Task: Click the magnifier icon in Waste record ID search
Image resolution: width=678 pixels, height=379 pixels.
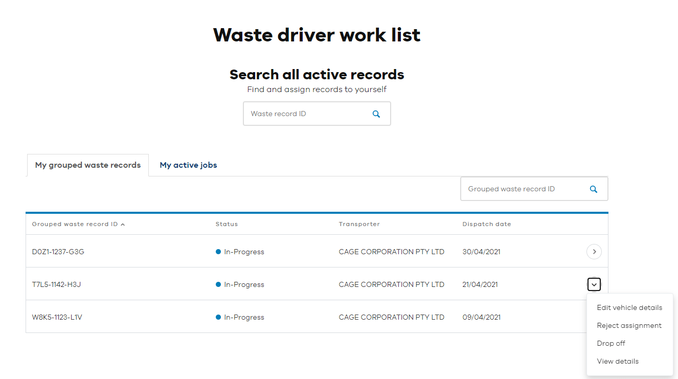Action: point(376,114)
